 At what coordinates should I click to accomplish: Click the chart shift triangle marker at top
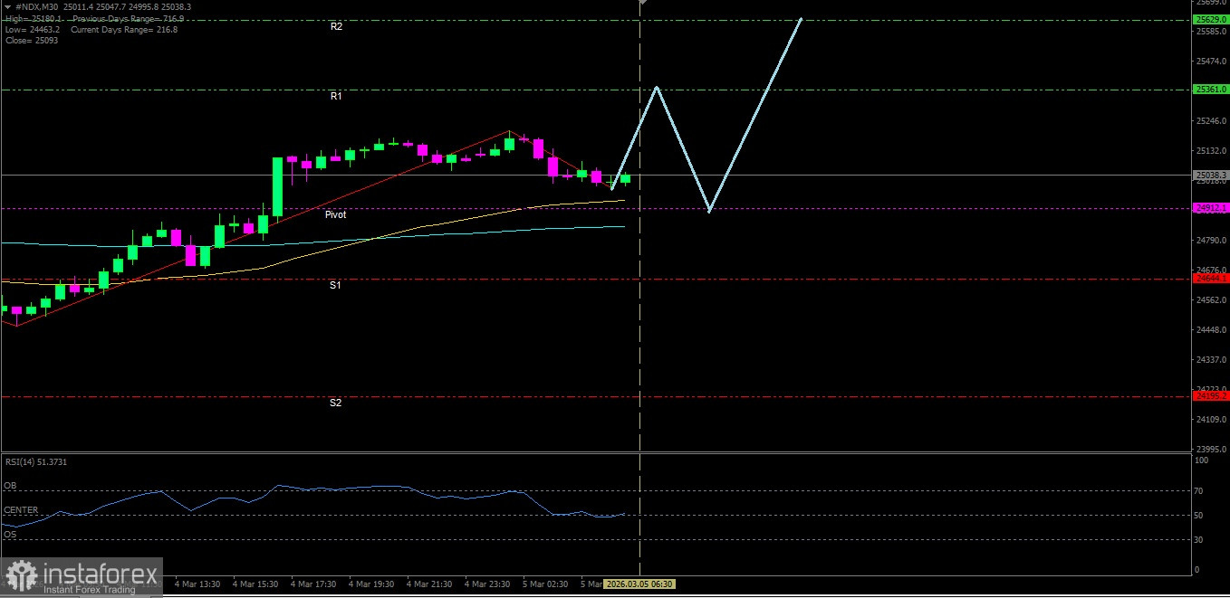642,3
